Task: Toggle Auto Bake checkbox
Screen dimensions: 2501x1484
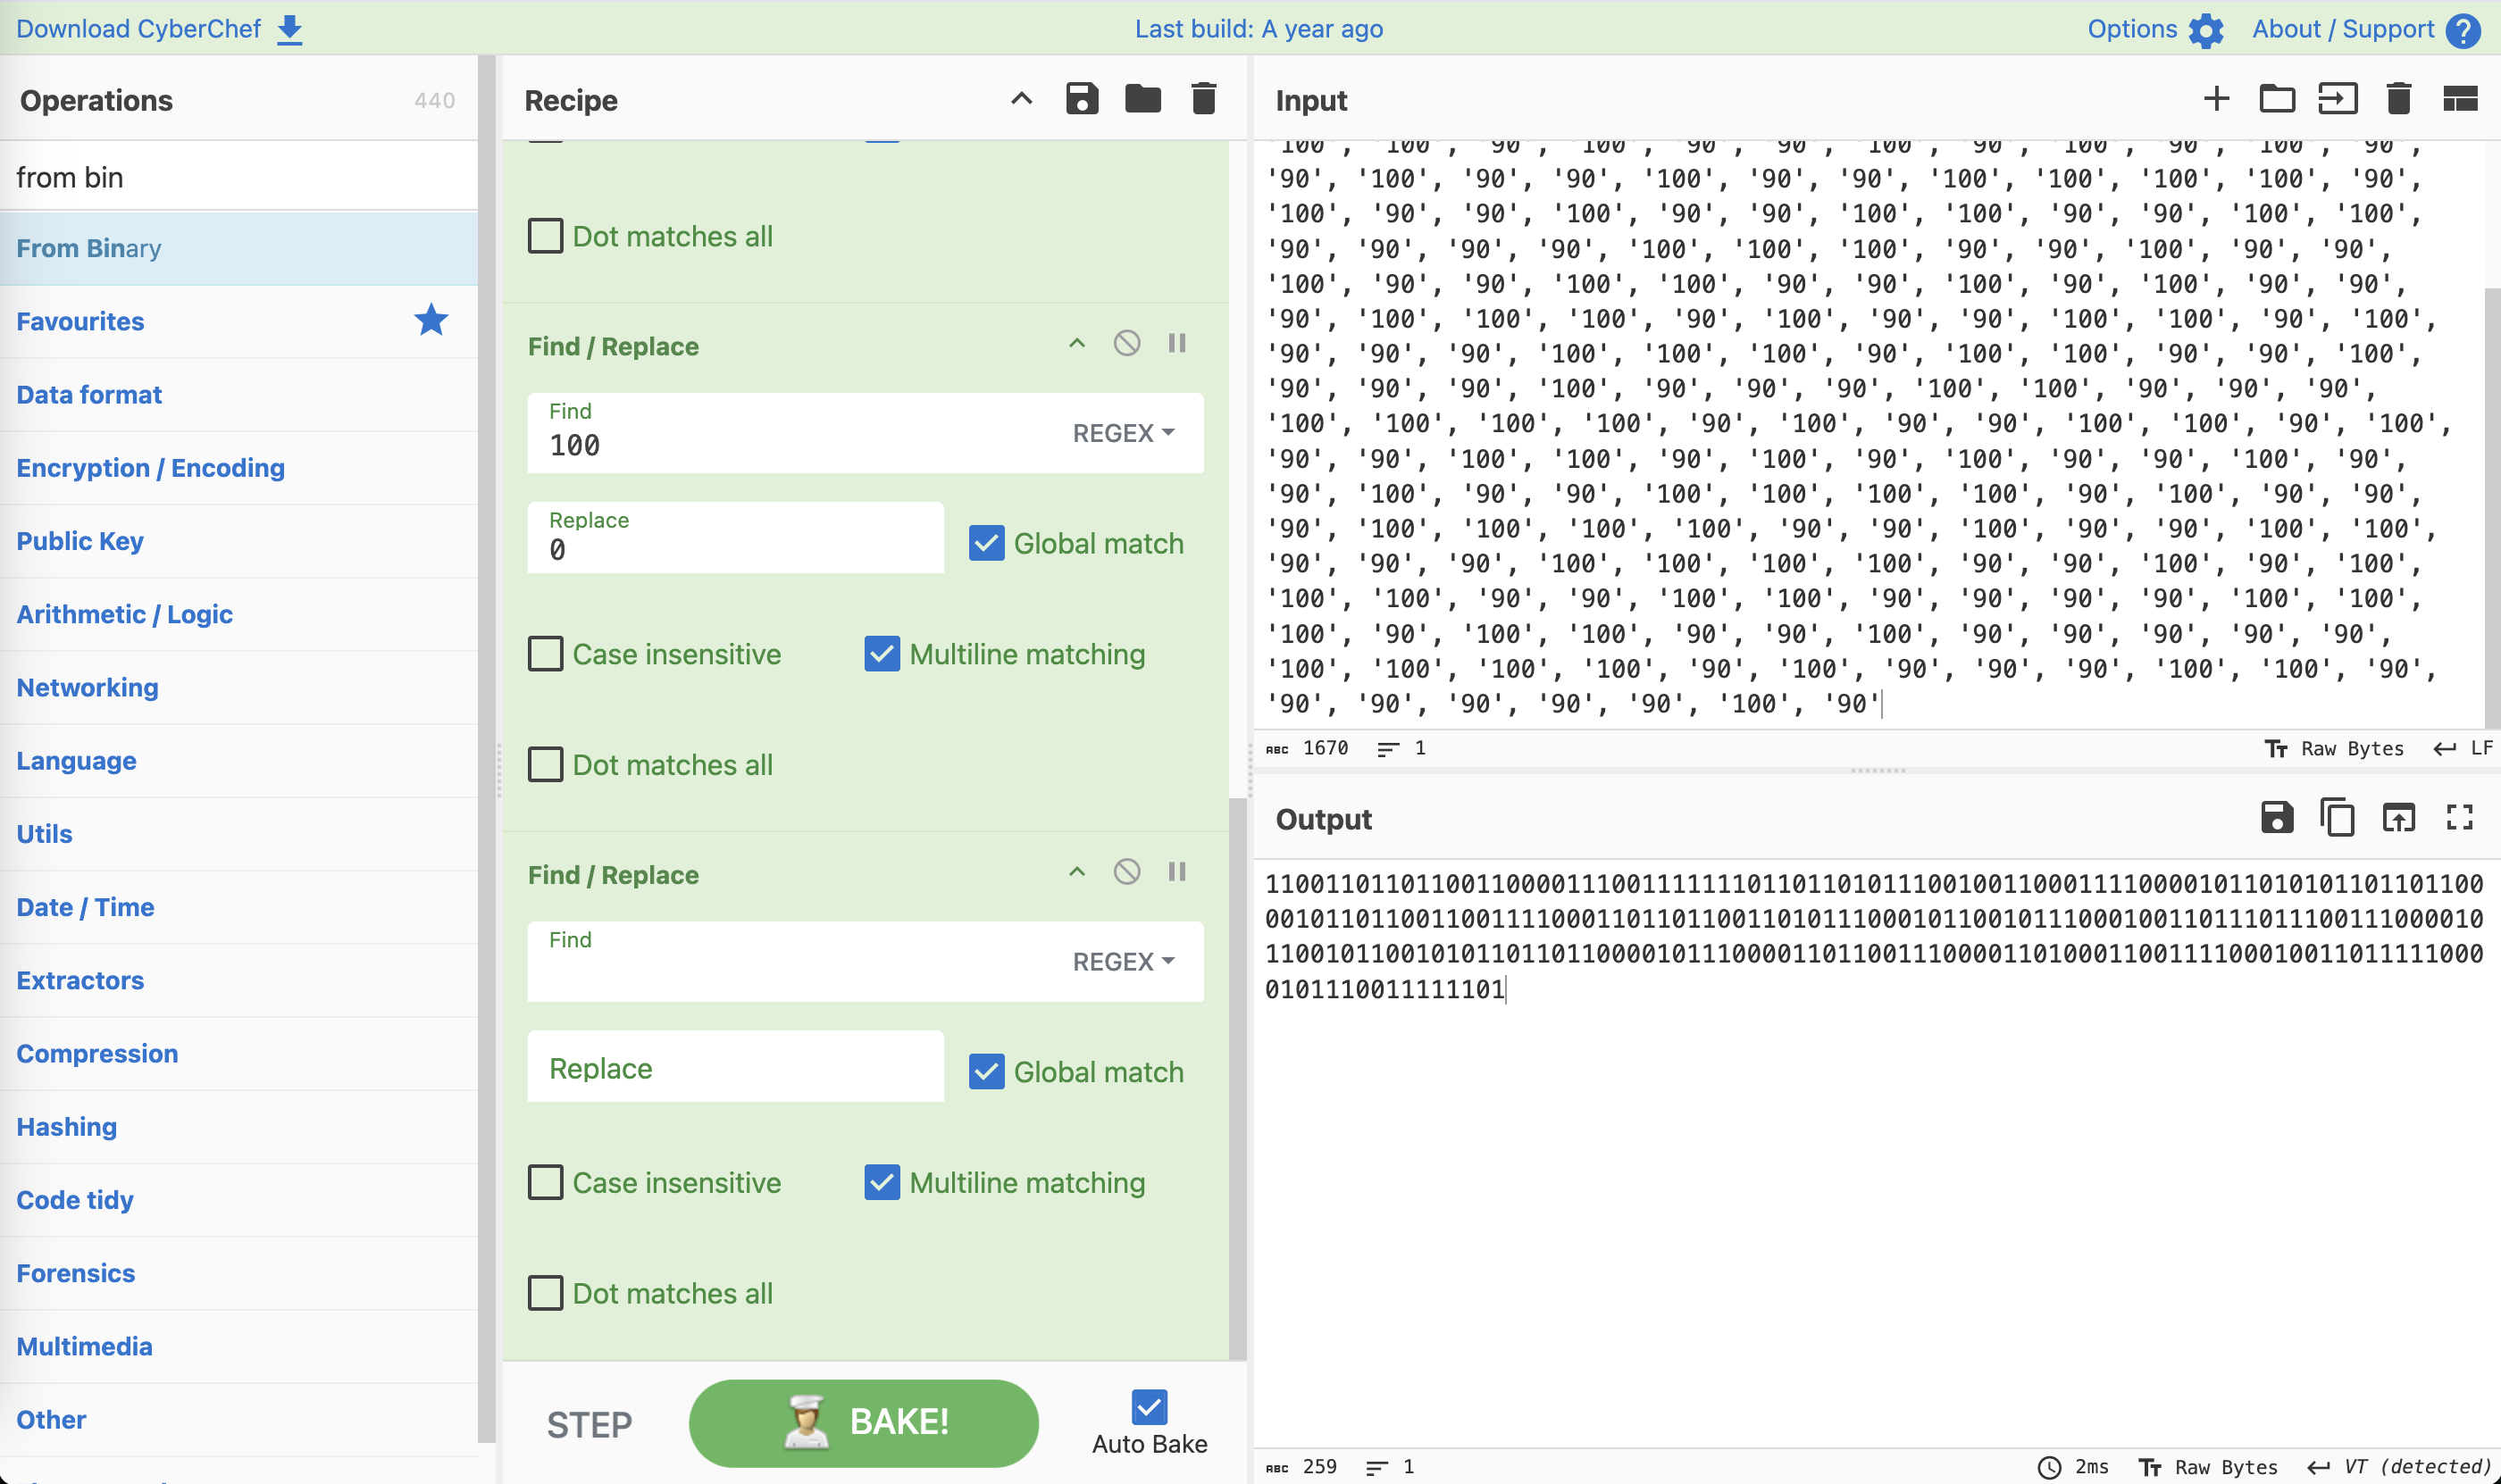Action: pos(1149,1407)
